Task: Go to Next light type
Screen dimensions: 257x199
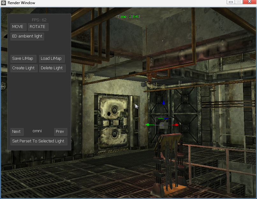Action: coord(17,132)
